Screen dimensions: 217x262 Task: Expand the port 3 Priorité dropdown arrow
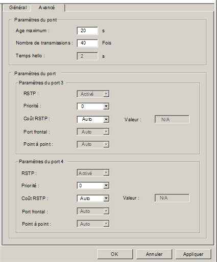tap(106, 106)
